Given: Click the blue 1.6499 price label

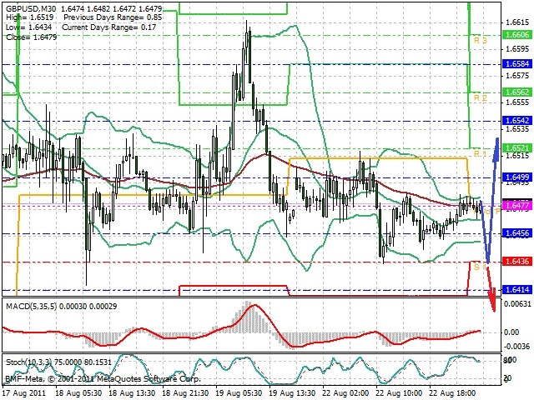Looking at the screenshot, I should tap(517, 177).
